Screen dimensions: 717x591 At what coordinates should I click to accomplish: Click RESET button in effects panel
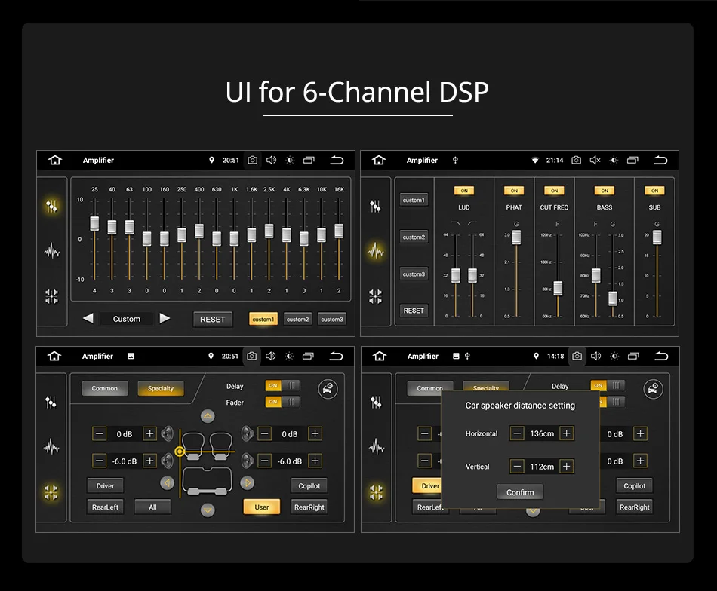414,311
